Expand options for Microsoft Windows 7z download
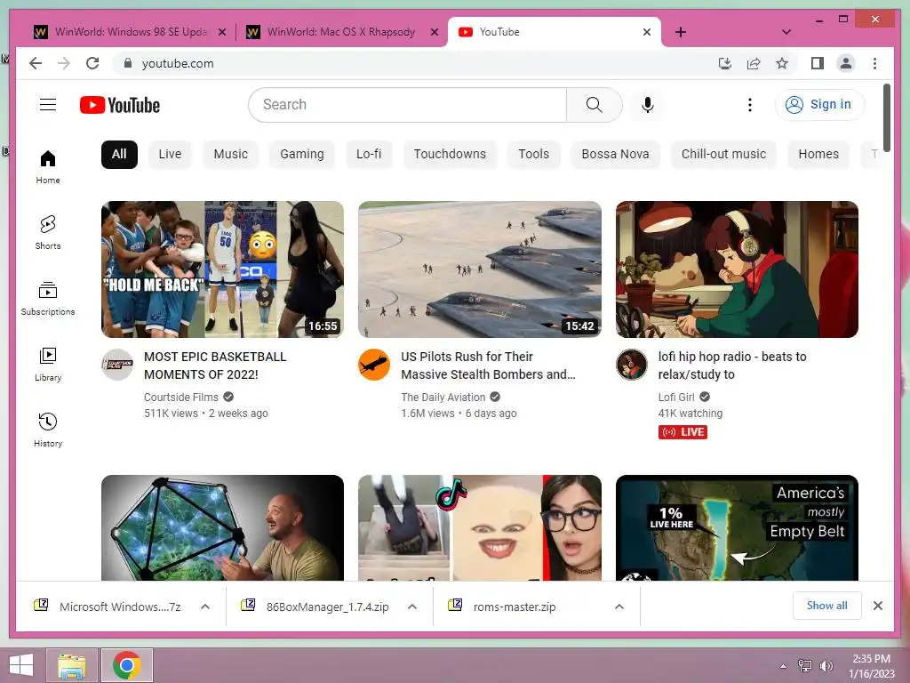This screenshot has height=683, width=910. [205, 607]
